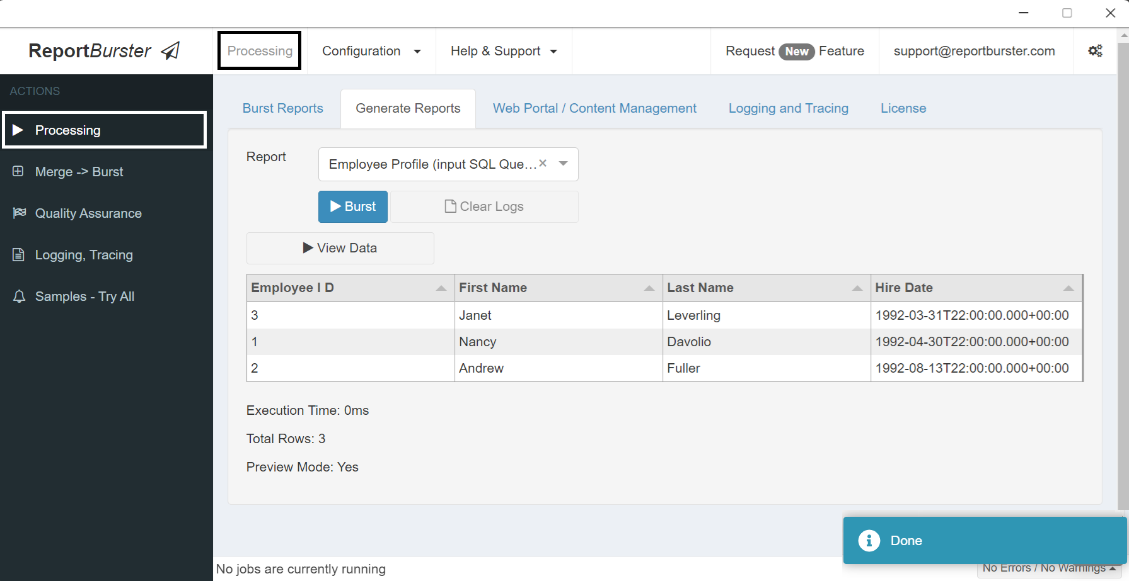Click the Samples - Try All bell icon

pyautogui.click(x=18, y=296)
